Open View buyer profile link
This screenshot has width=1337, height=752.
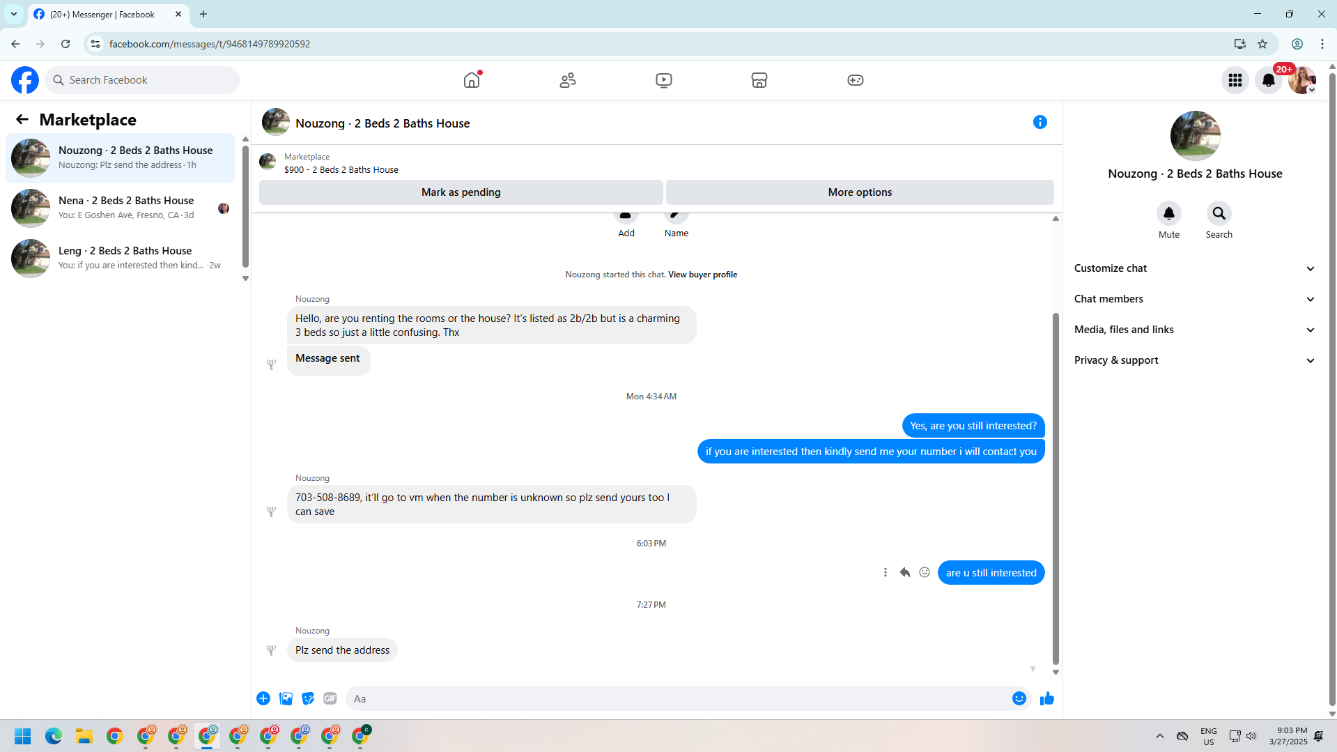[x=702, y=275]
